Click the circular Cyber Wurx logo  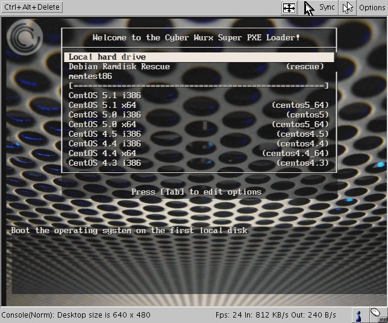pyautogui.click(x=25, y=37)
